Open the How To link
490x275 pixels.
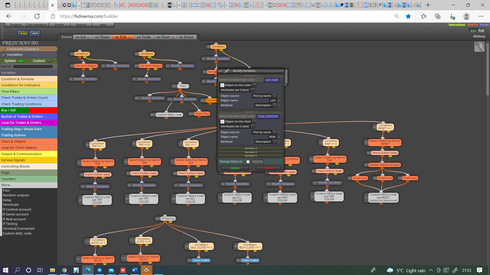click(472, 25)
